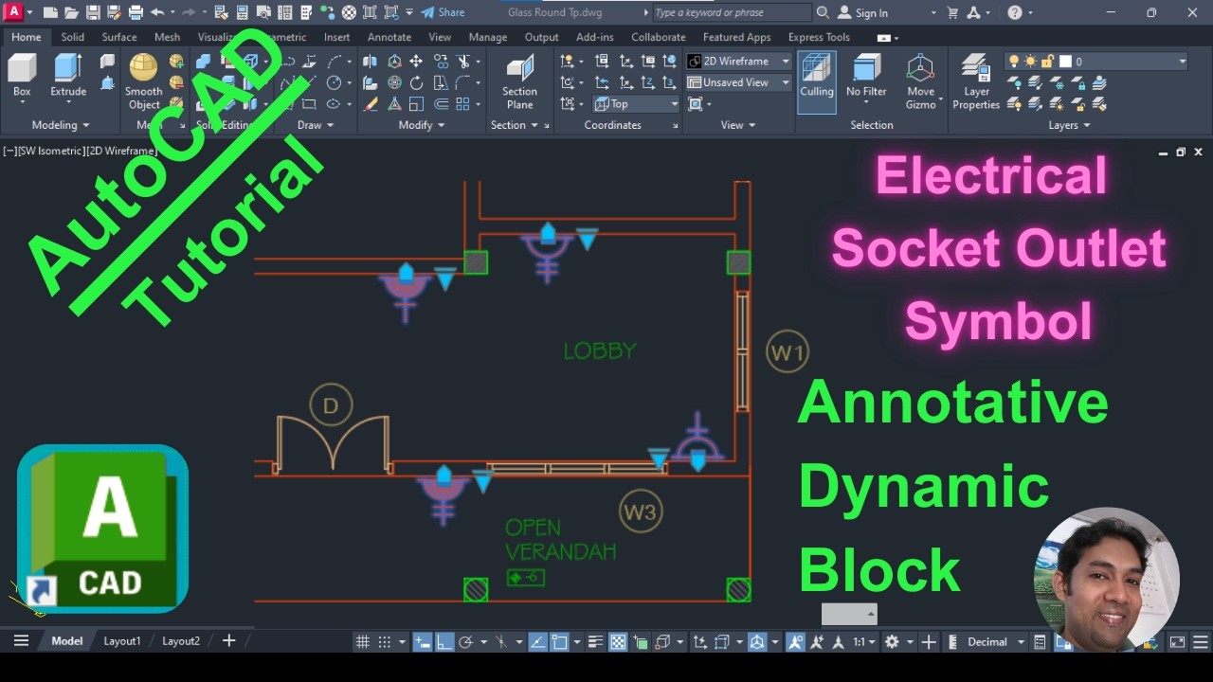The width and height of the screenshot is (1213, 682).
Task: Switch to the Insert ribbon tab
Action: pos(337,37)
